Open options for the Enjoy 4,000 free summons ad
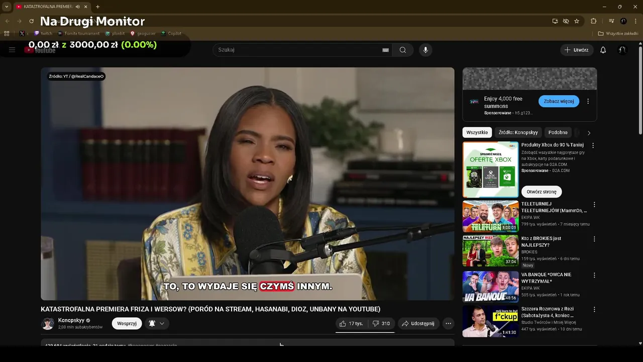 [588, 101]
